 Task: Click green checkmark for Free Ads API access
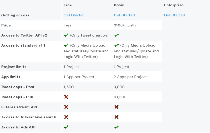click(66, 127)
